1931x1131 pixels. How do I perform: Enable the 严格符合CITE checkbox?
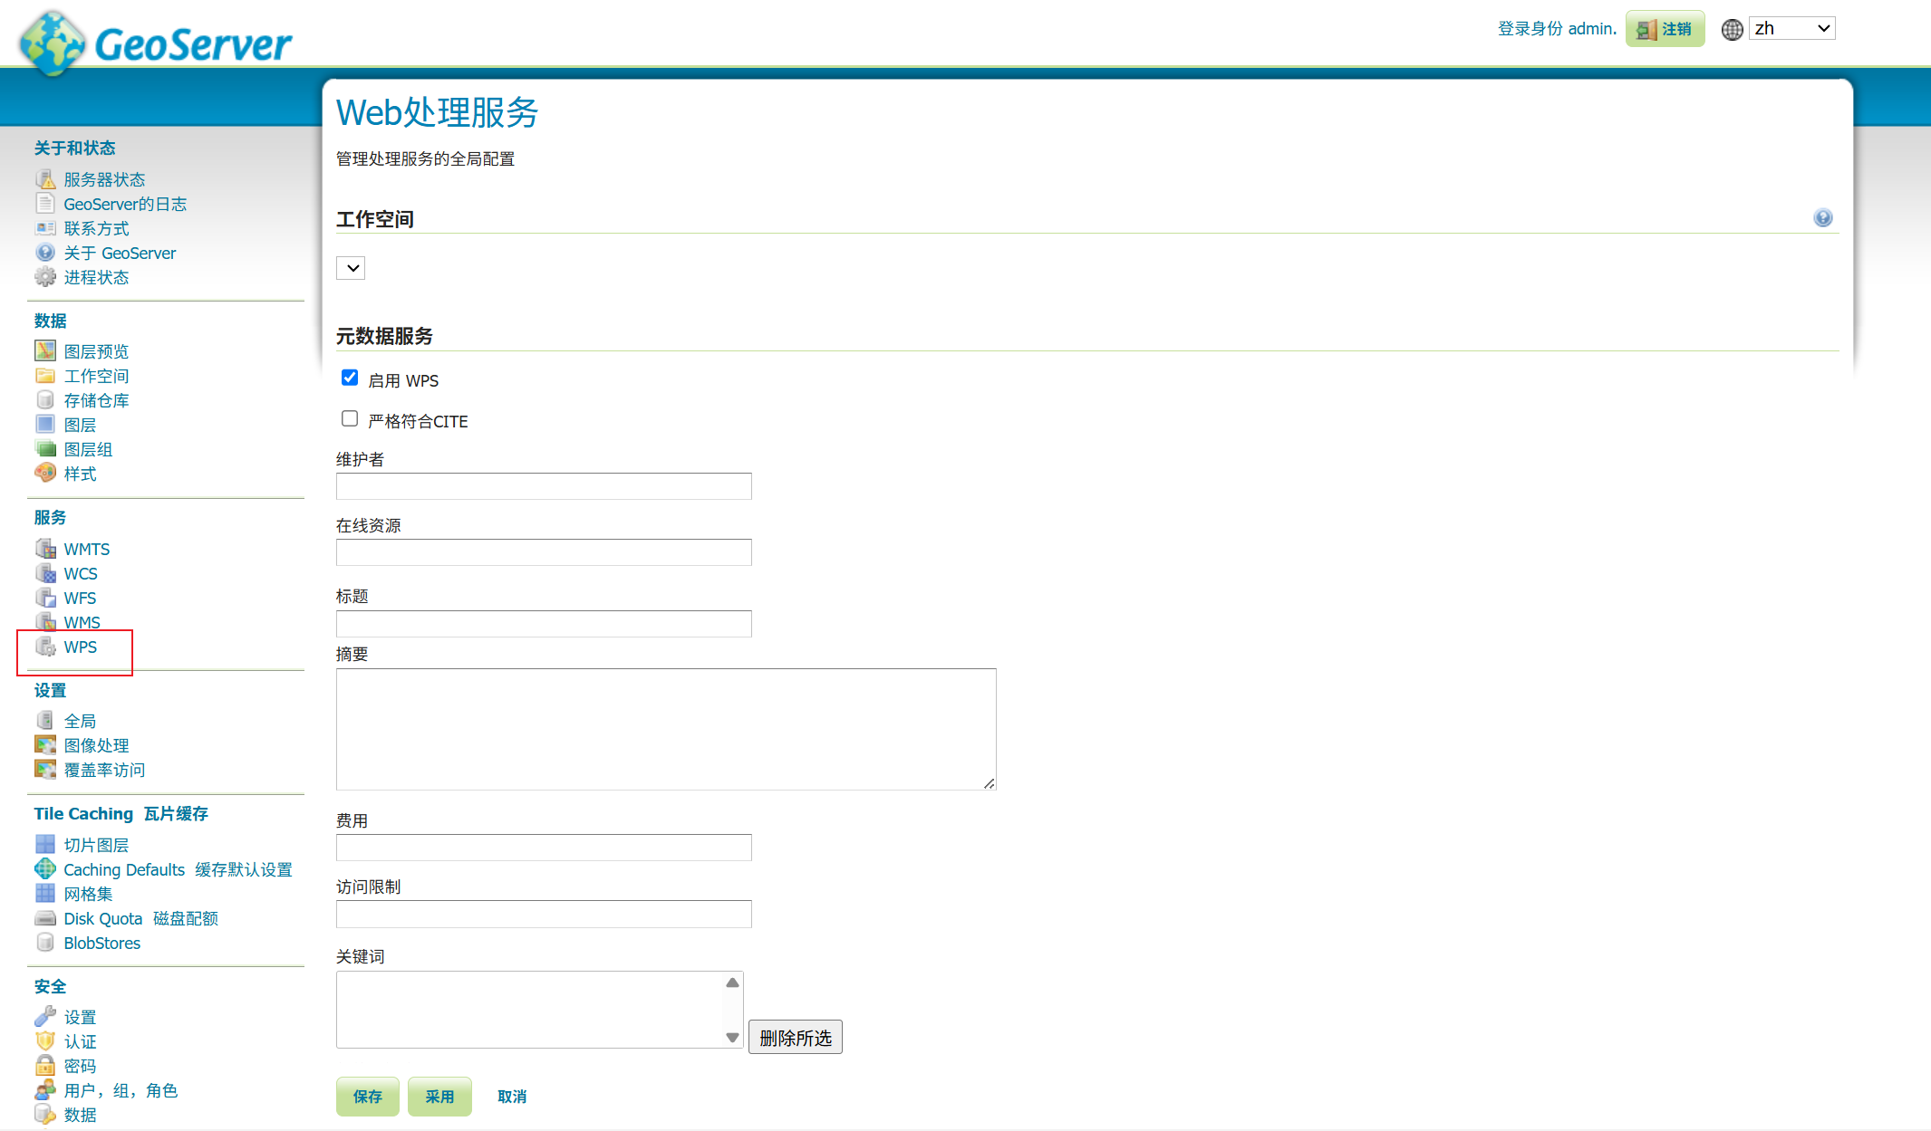pos(350,418)
